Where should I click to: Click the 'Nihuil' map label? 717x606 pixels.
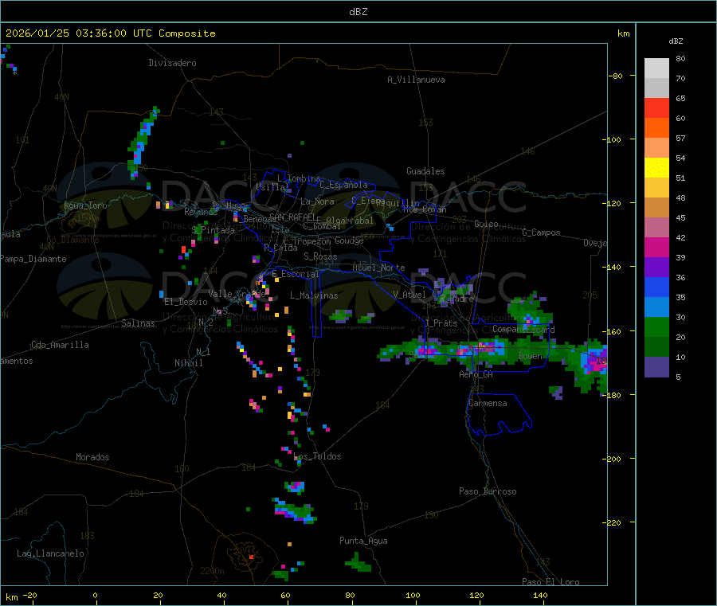tap(188, 363)
